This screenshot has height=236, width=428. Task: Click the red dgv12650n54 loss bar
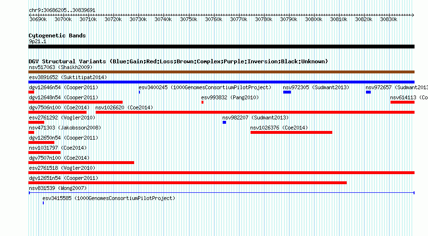click(x=41, y=142)
